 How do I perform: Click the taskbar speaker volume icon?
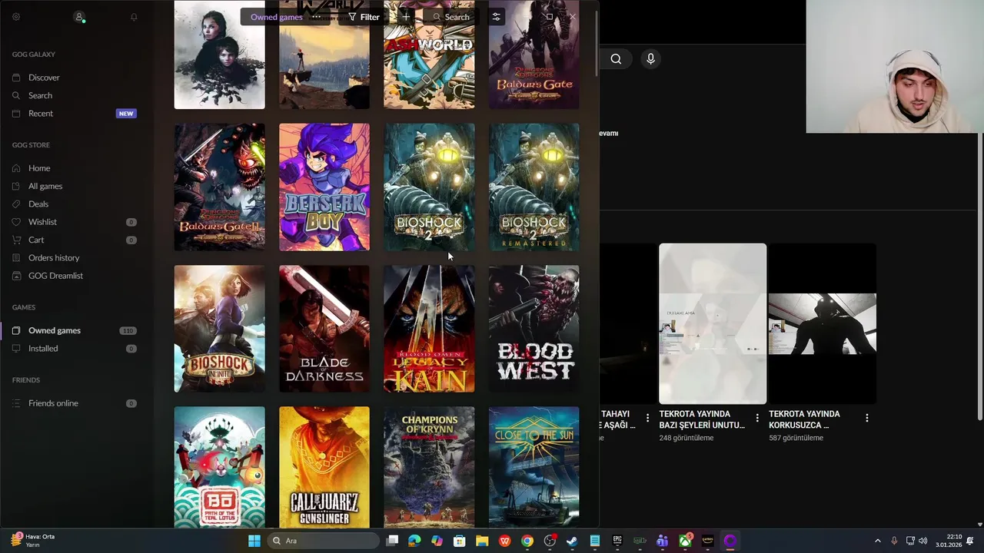coord(922,541)
